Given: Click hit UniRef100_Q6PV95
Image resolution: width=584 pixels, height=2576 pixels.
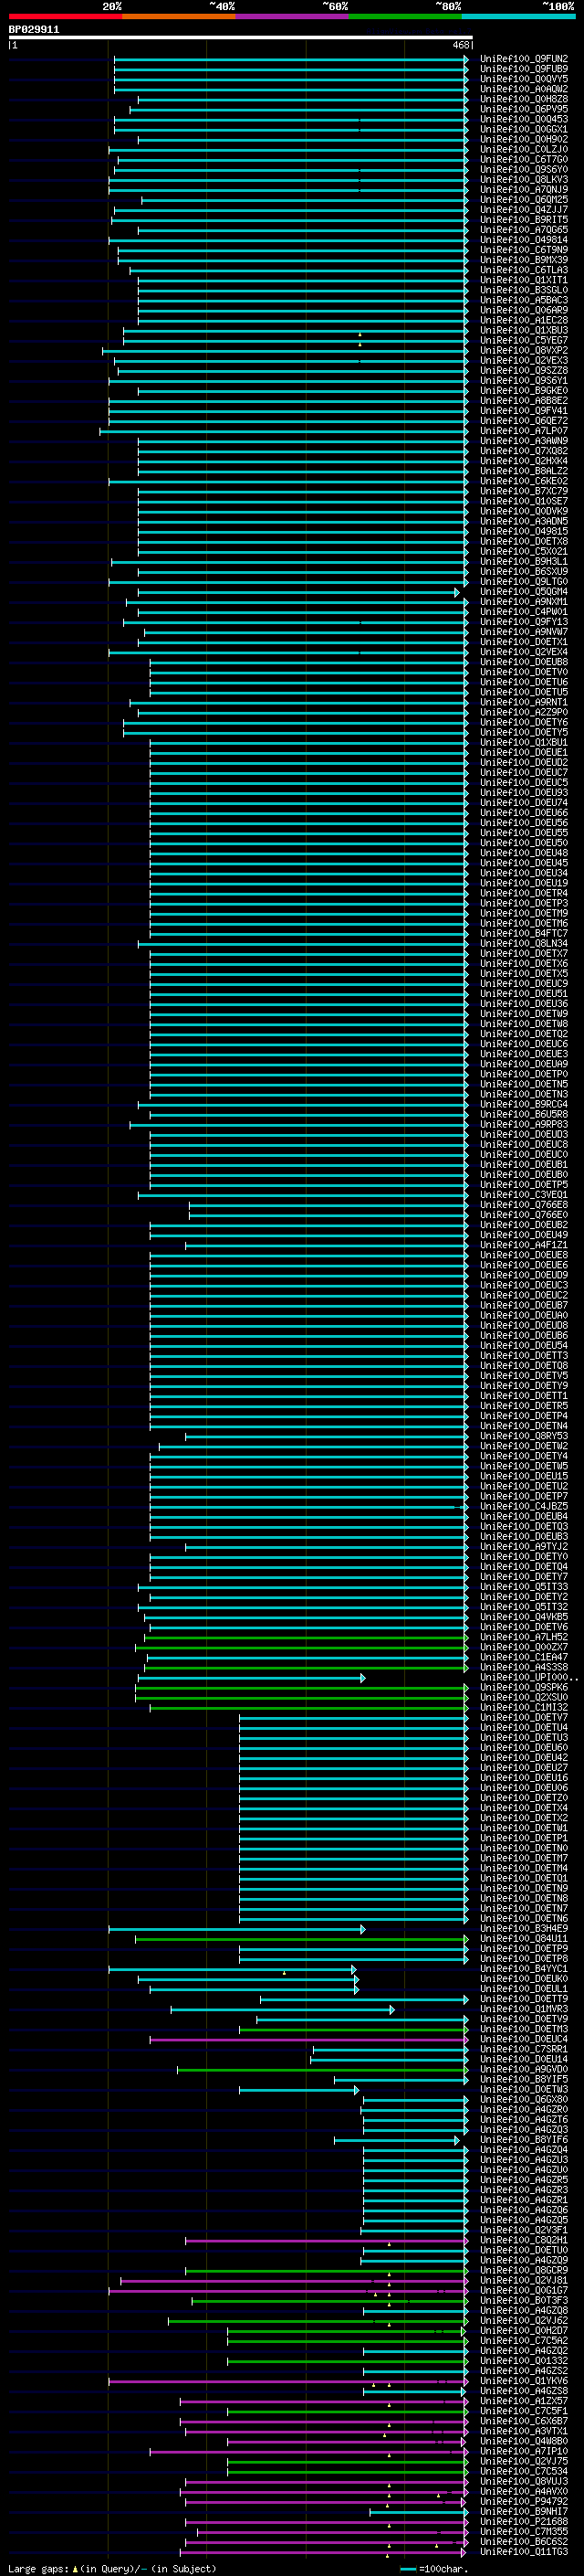Looking at the screenshot, I should point(524,109).
